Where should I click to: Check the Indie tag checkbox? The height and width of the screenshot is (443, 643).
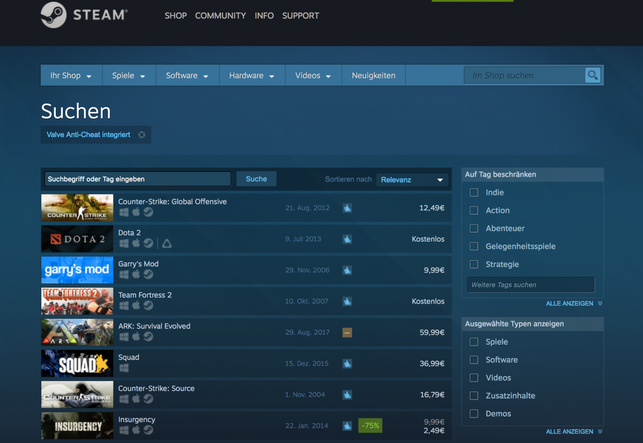point(474,192)
